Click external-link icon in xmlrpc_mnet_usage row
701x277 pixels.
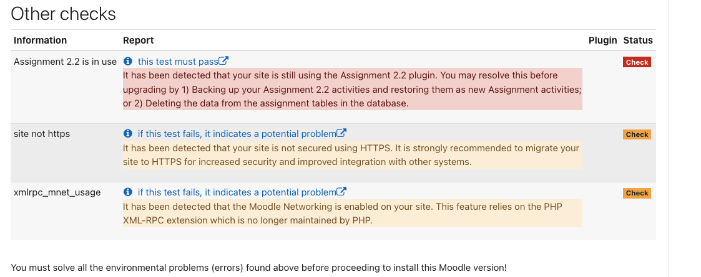pos(341,191)
